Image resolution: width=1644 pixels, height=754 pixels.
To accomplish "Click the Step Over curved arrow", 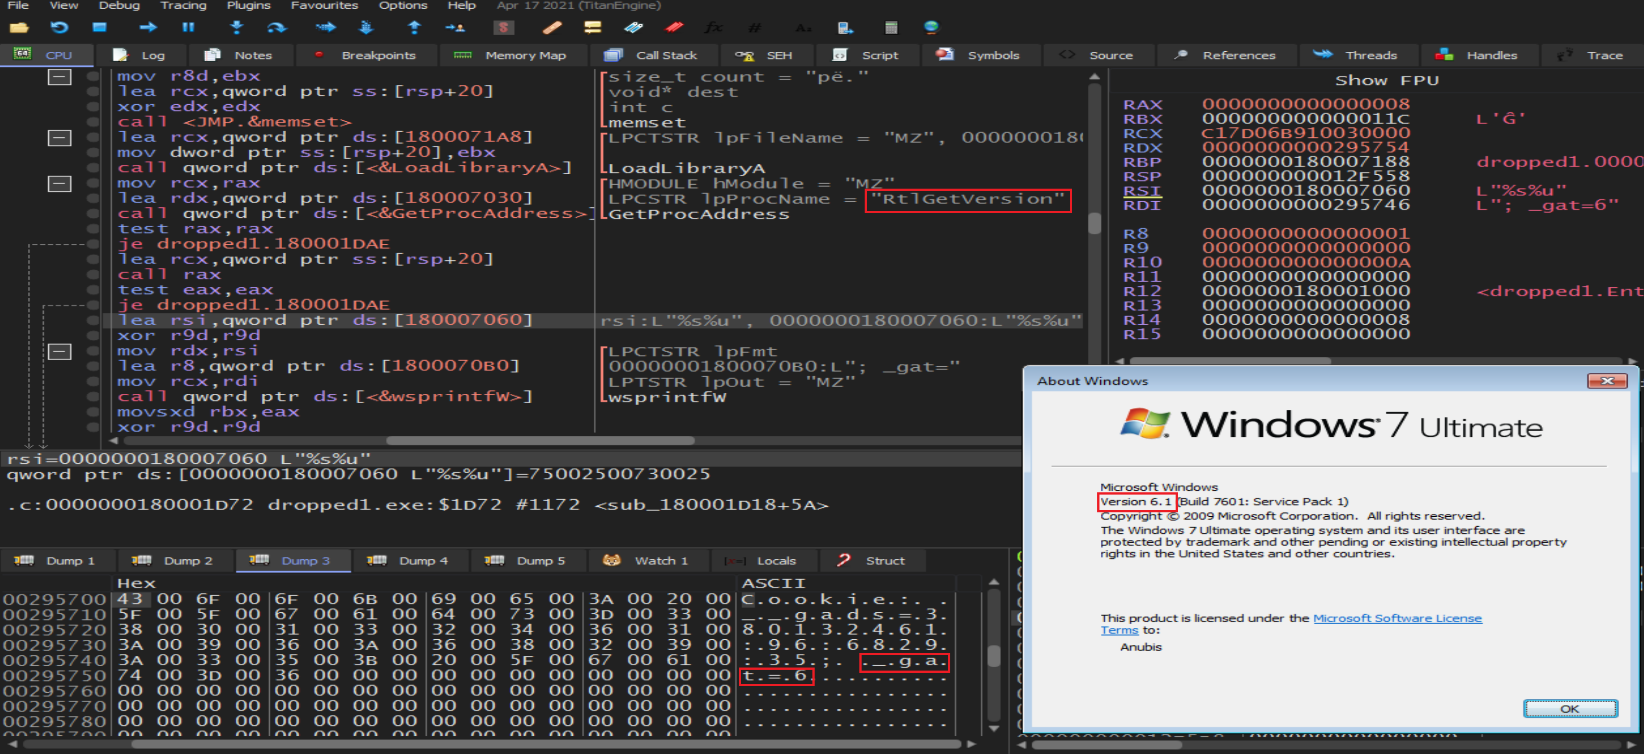I will [x=277, y=27].
